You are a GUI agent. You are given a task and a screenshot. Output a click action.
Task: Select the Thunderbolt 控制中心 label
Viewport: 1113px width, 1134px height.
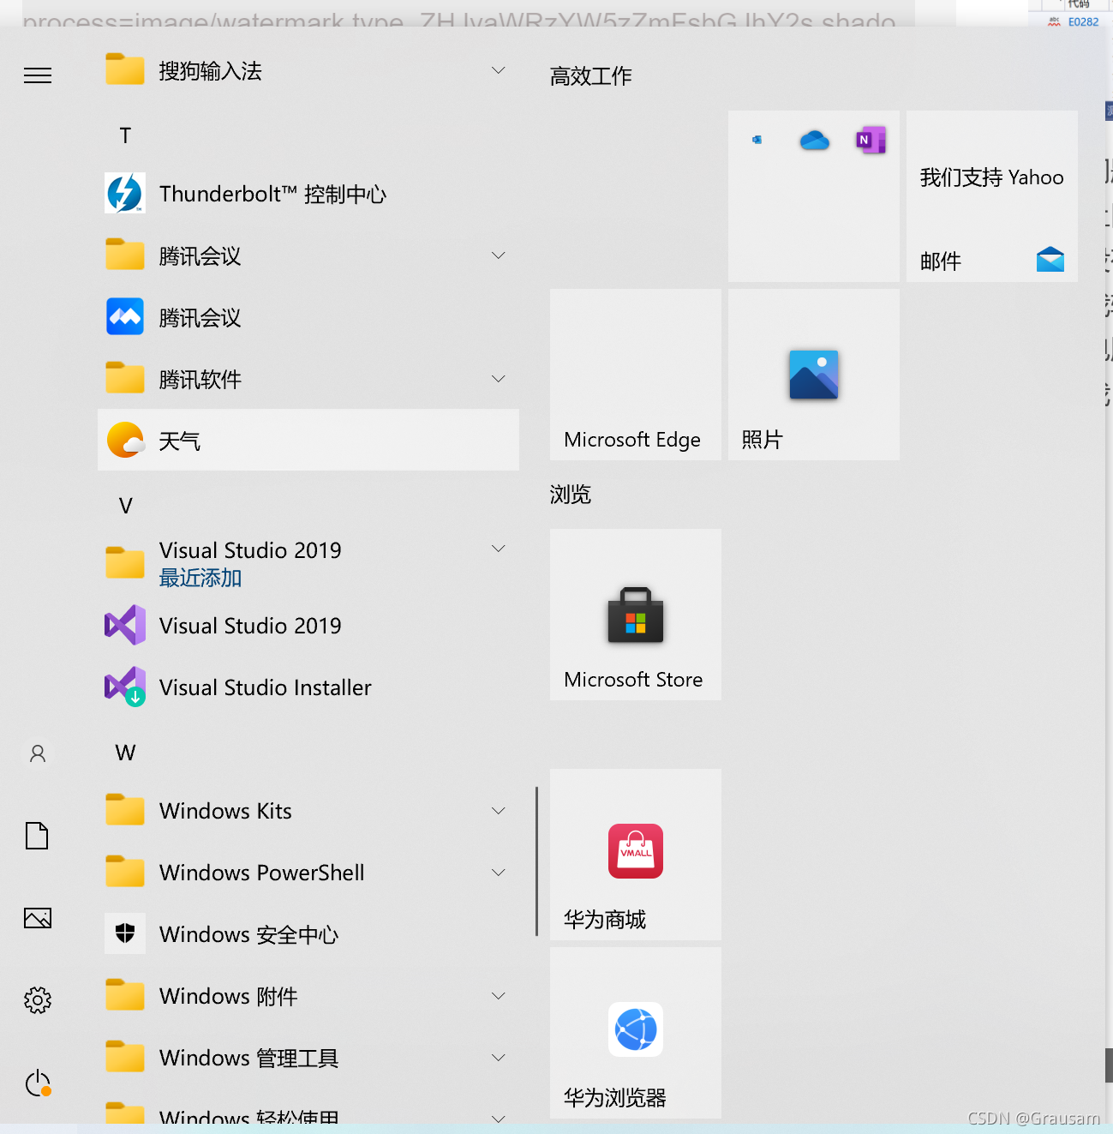pos(272,194)
